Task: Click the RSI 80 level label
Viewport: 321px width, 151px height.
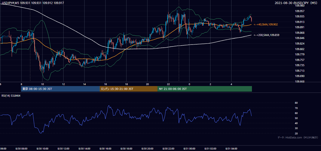Action: 296,103
